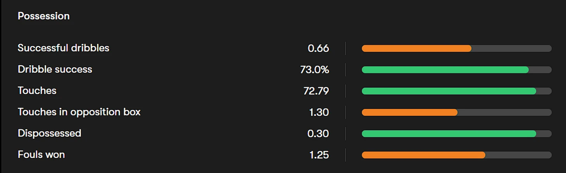
Task: Click gray unfilled part of Touches in opposition box bar
Action: tap(505, 112)
